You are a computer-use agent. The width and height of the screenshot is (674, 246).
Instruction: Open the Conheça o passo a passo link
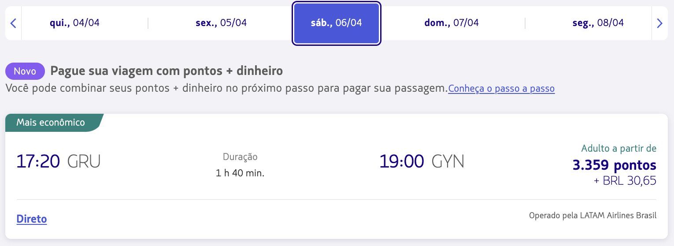[501, 89]
